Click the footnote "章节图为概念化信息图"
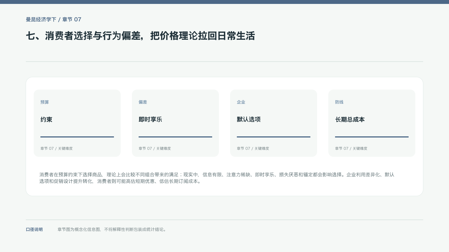 click(112, 230)
